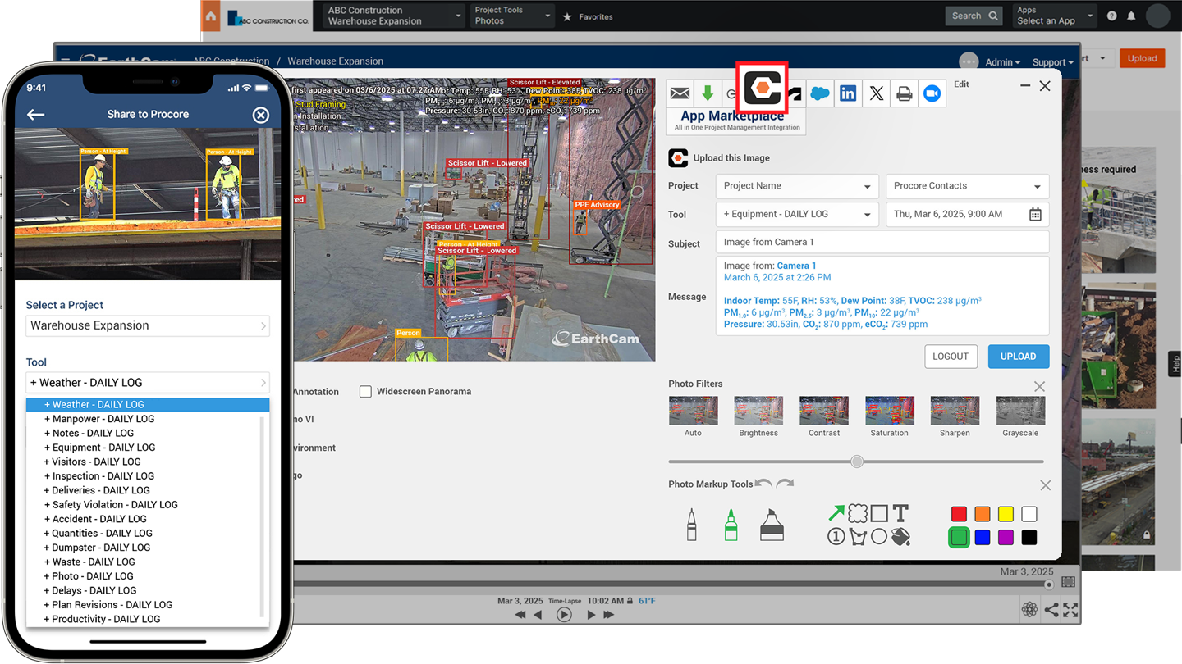This screenshot has height=664, width=1182.
Task: Go to home in Procore top bar
Action: [x=211, y=16]
